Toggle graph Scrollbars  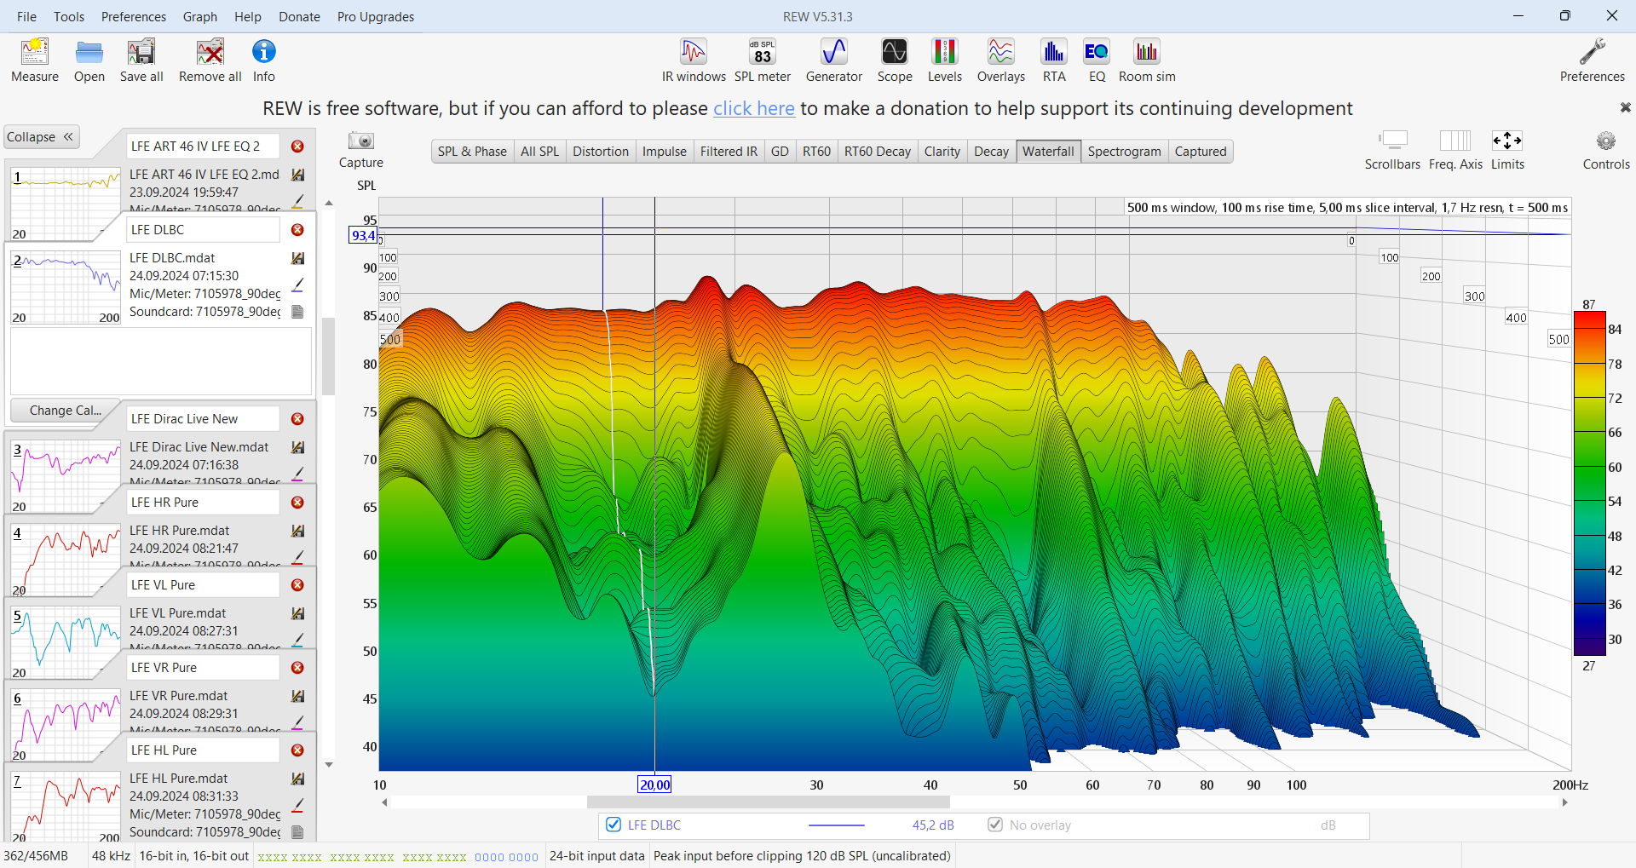[1392, 150]
